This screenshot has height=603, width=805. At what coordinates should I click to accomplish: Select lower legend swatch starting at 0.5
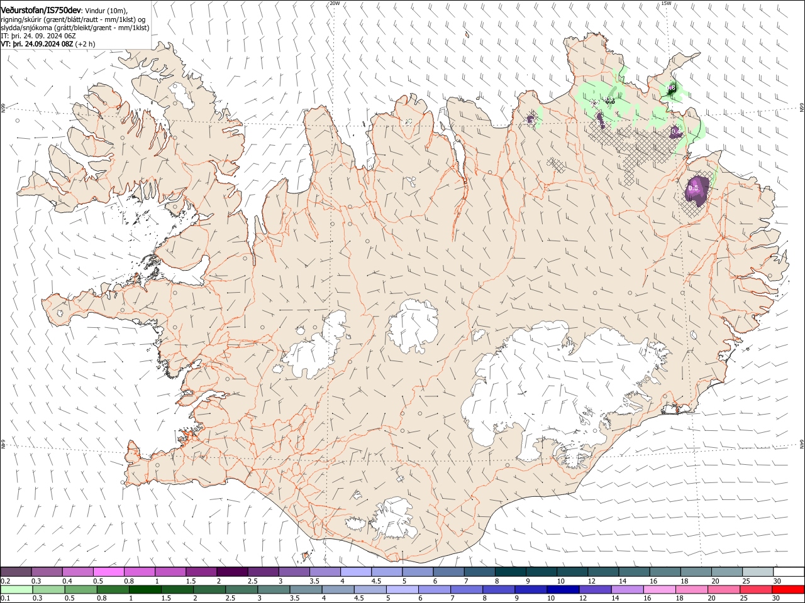tap(80, 589)
